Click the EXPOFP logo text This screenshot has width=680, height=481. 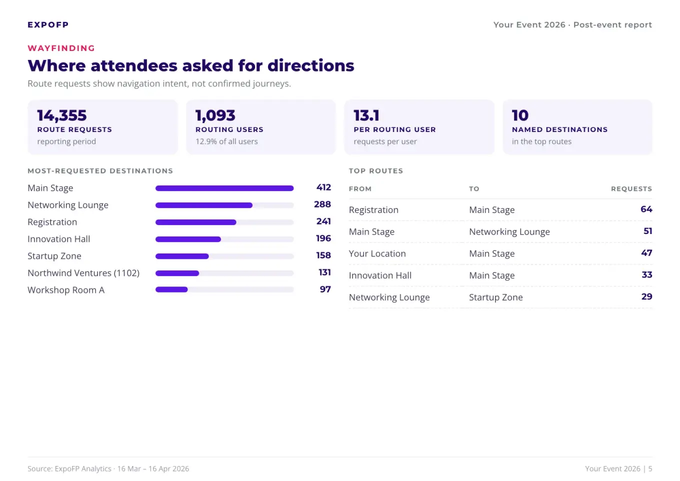click(48, 24)
